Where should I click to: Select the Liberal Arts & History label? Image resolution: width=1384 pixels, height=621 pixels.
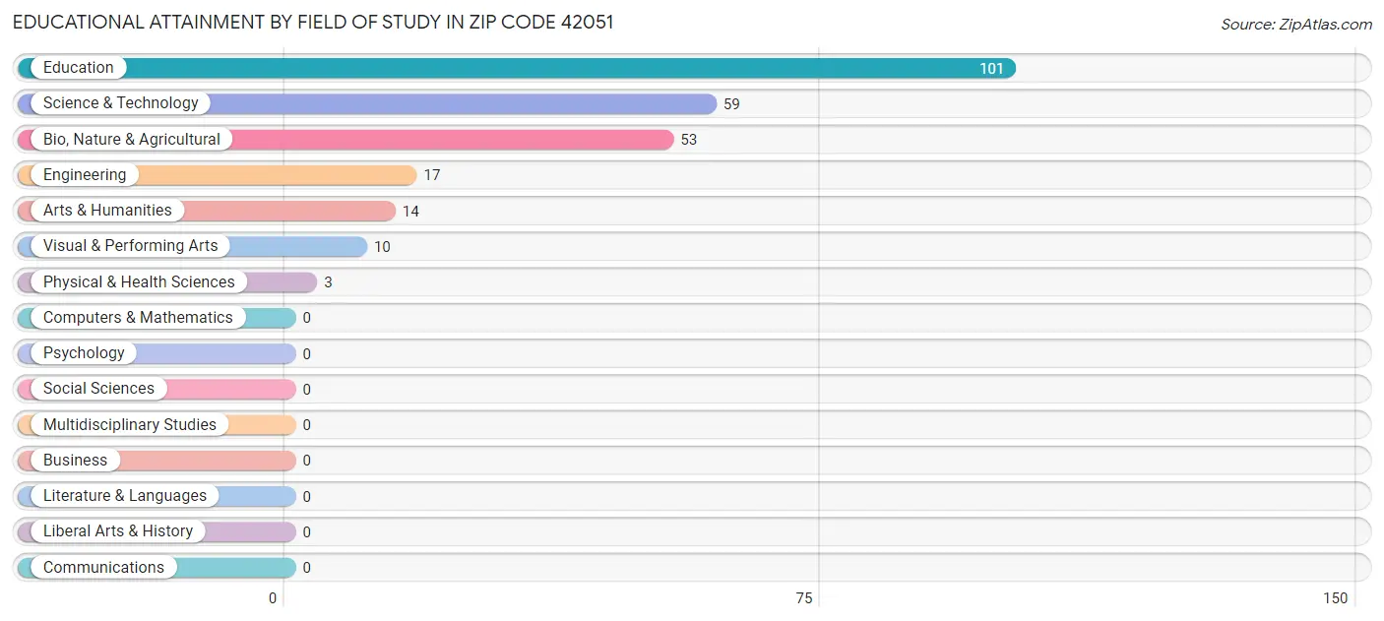(x=118, y=531)
